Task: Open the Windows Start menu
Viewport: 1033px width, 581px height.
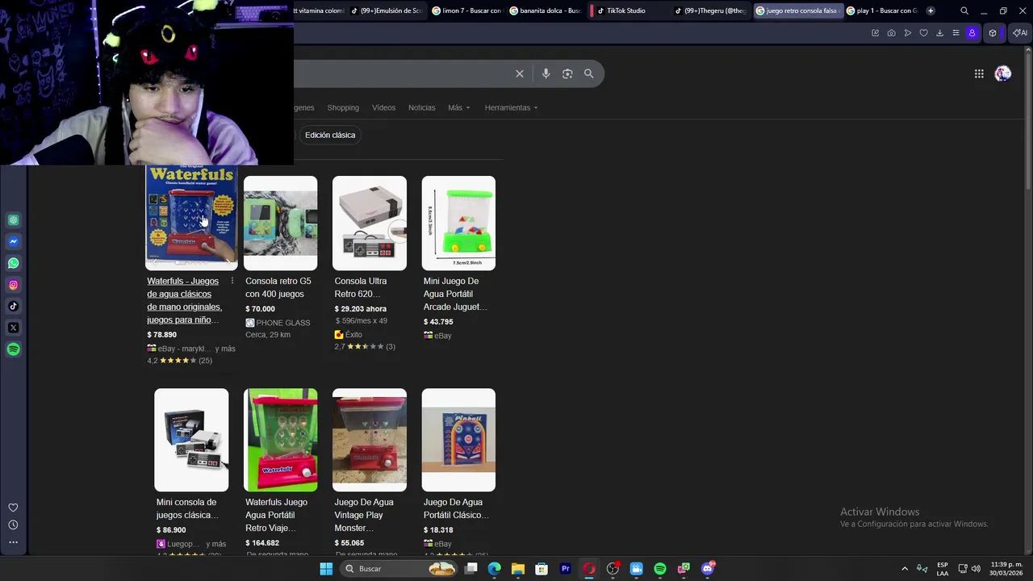Action: (x=326, y=569)
